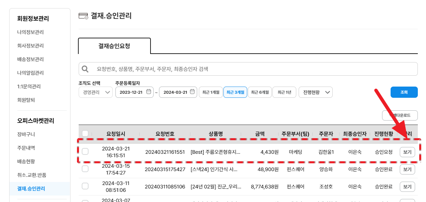This screenshot has width=426, height=202.
Task: Click the search magnifier icon
Action: coord(84,69)
